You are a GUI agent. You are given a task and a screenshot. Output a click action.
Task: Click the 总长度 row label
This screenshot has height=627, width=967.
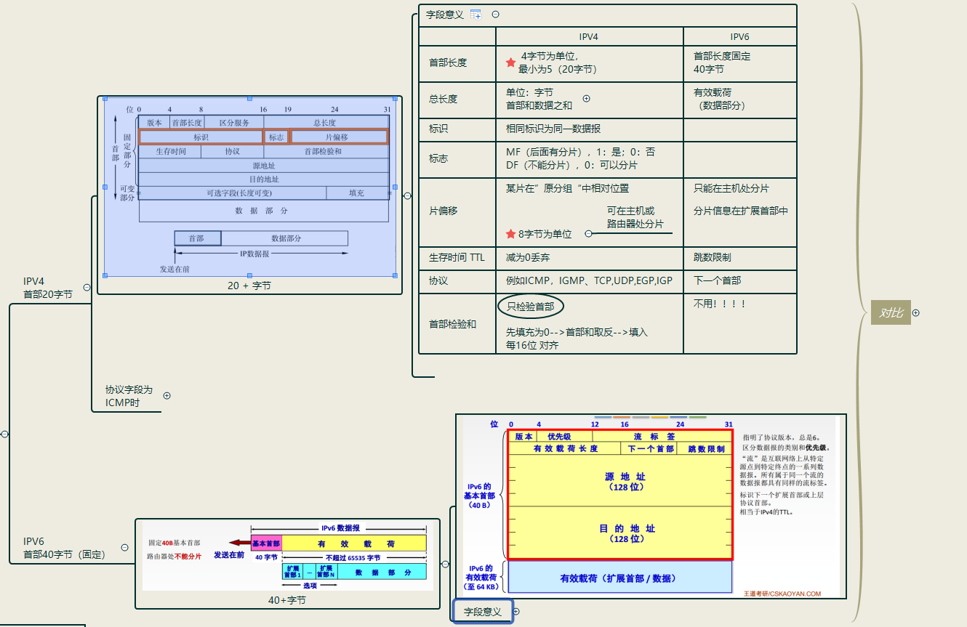click(x=444, y=99)
